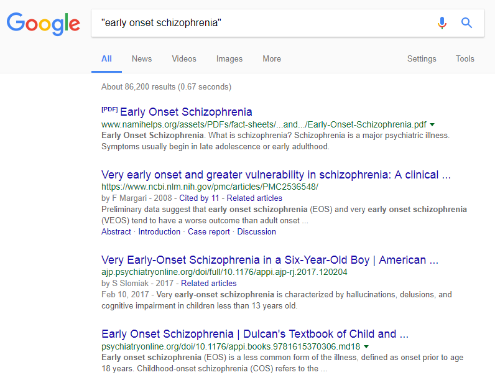This screenshot has height=380, width=495.
Task: Expand dropdown arrow beside namihelps.org URL
Action: 432,124
